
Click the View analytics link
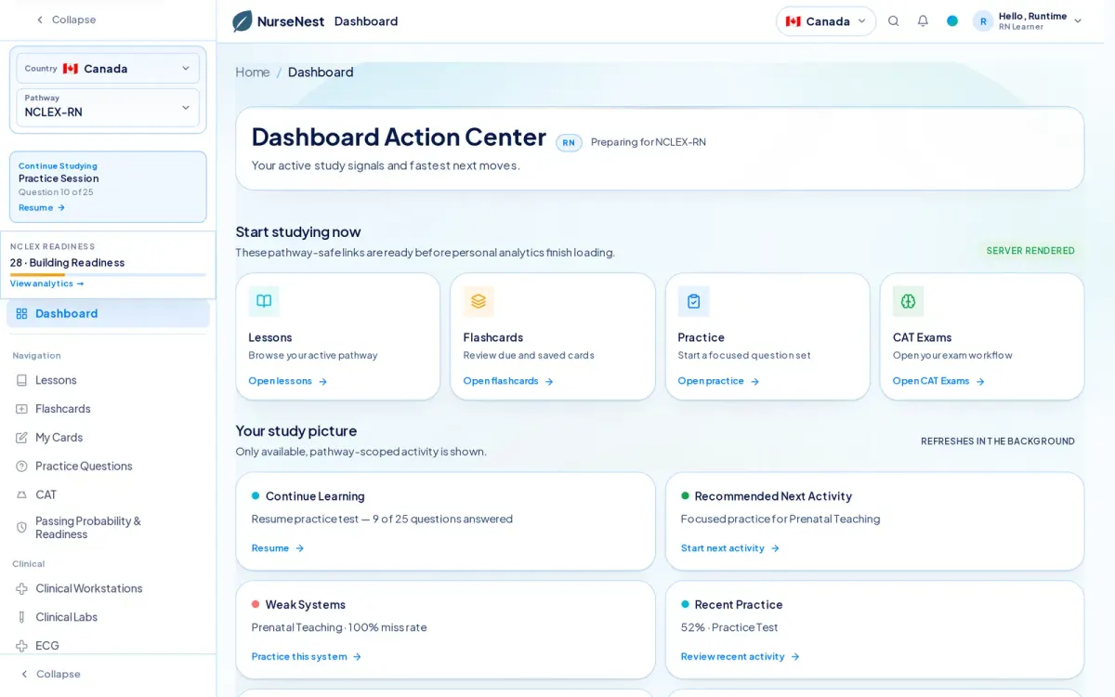pos(47,284)
